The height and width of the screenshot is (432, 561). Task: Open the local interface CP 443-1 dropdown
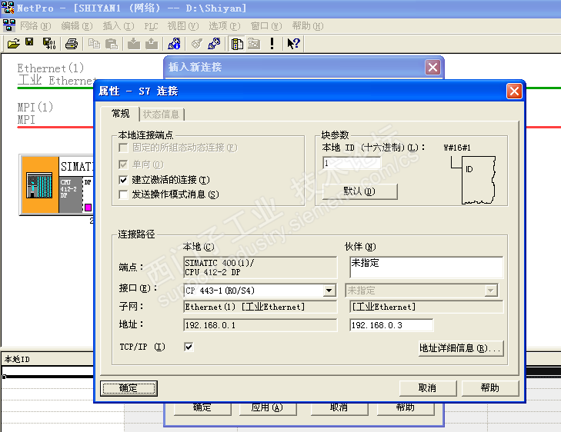[329, 291]
